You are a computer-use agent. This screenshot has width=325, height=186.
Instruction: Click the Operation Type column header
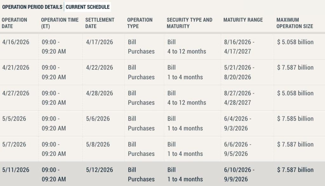(x=139, y=23)
